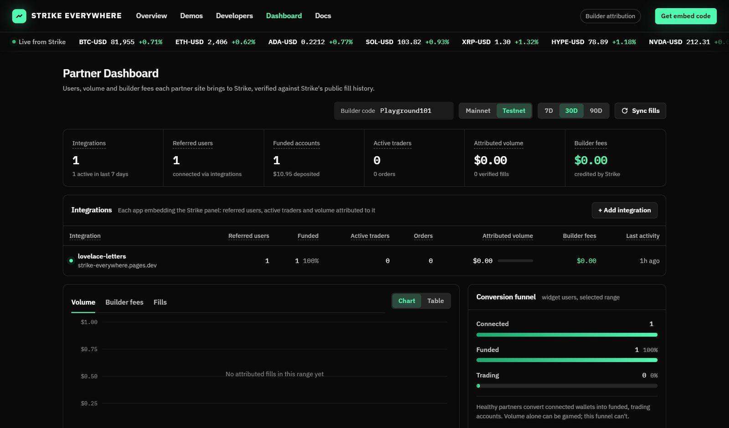Image resolution: width=729 pixels, height=428 pixels.
Task: Sort by the Integration column header
Action: tap(85, 236)
